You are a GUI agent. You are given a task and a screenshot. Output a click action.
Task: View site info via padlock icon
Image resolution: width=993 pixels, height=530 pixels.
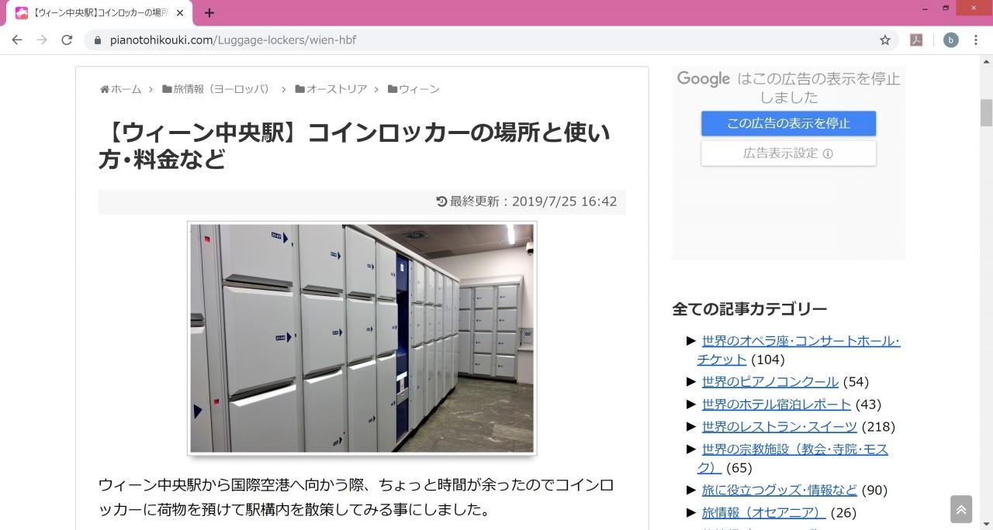pyautogui.click(x=98, y=40)
